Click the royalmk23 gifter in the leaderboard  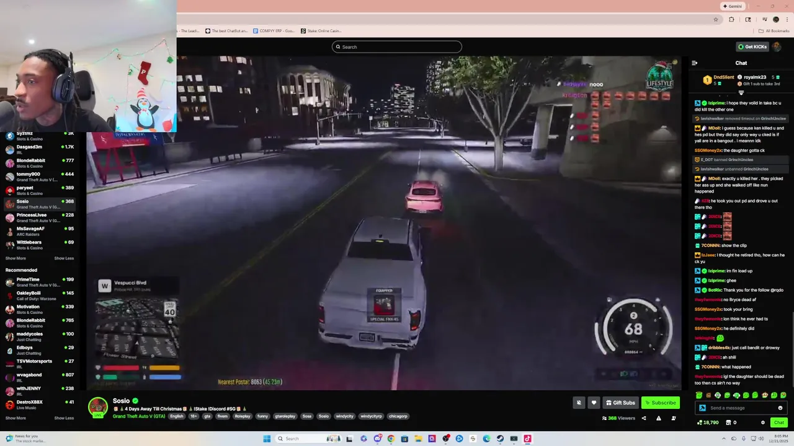click(754, 77)
